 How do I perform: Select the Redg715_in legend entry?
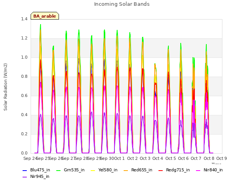(x=174, y=170)
